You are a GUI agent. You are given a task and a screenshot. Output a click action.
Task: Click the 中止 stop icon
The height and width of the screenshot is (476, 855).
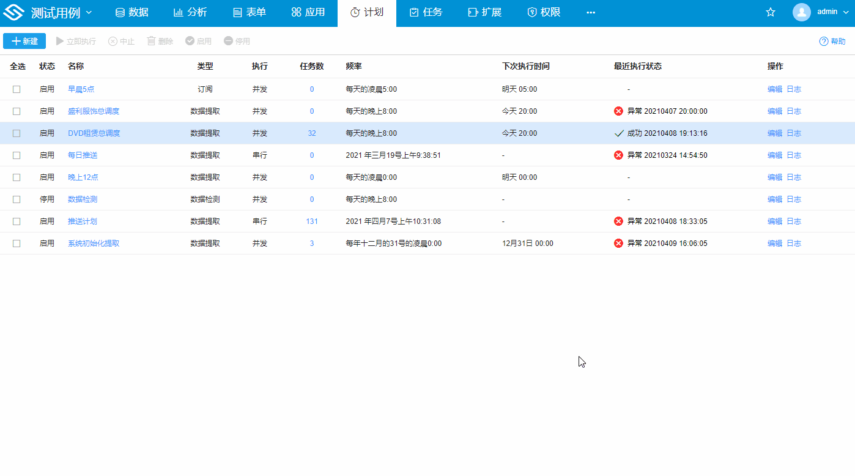[113, 42]
